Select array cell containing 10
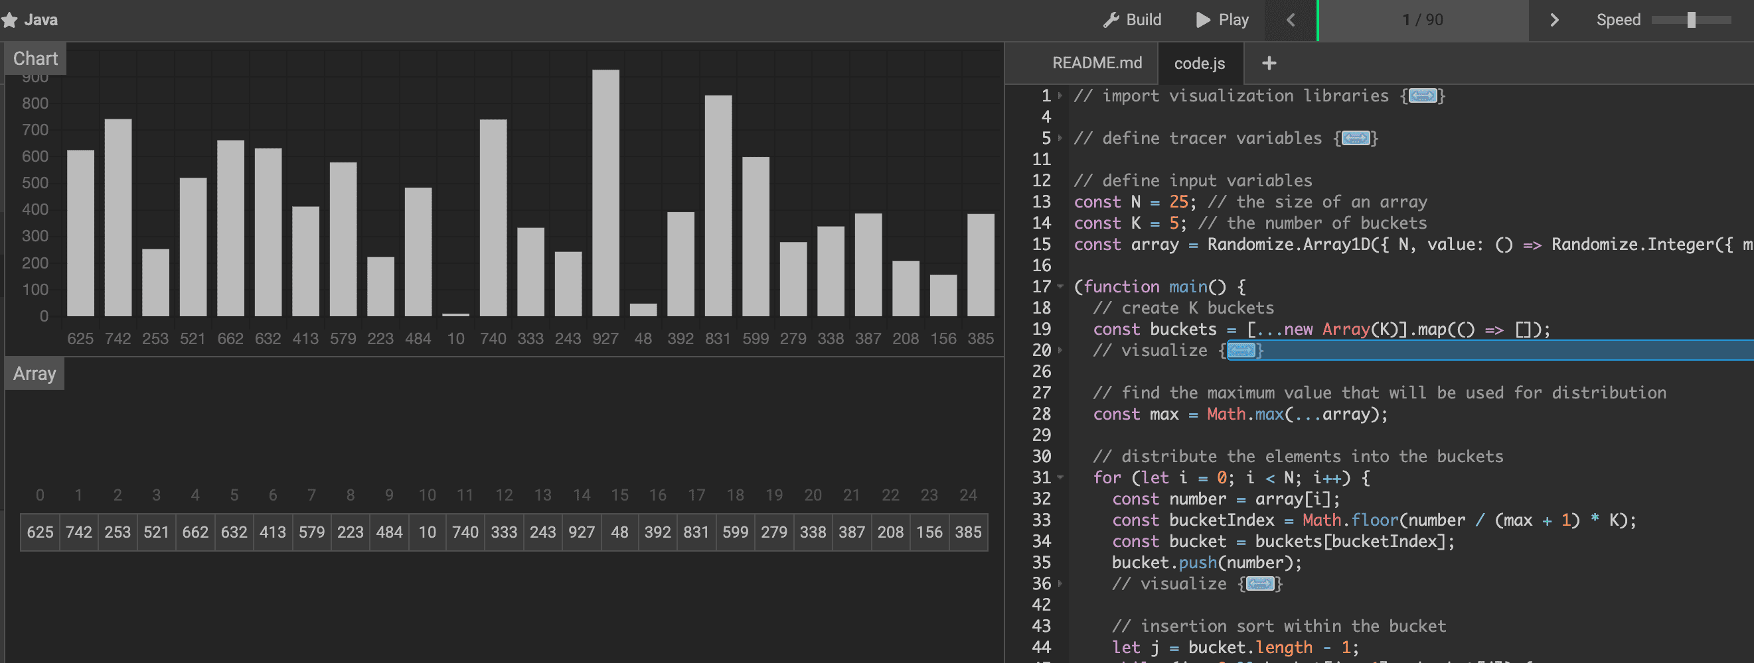The height and width of the screenshot is (663, 1754). pos(428,532)
